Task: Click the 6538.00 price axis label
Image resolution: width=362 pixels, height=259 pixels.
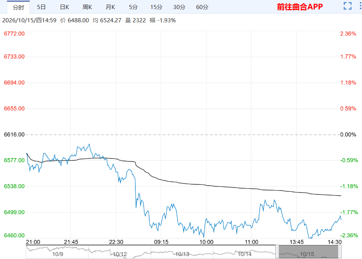Action: pos(14,186)
